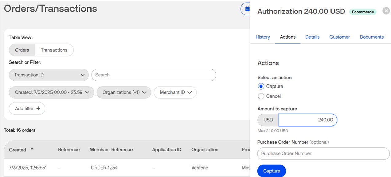Click the Ecommerce badge
This screenshot has width=391, height=177.
coord(363,12)
